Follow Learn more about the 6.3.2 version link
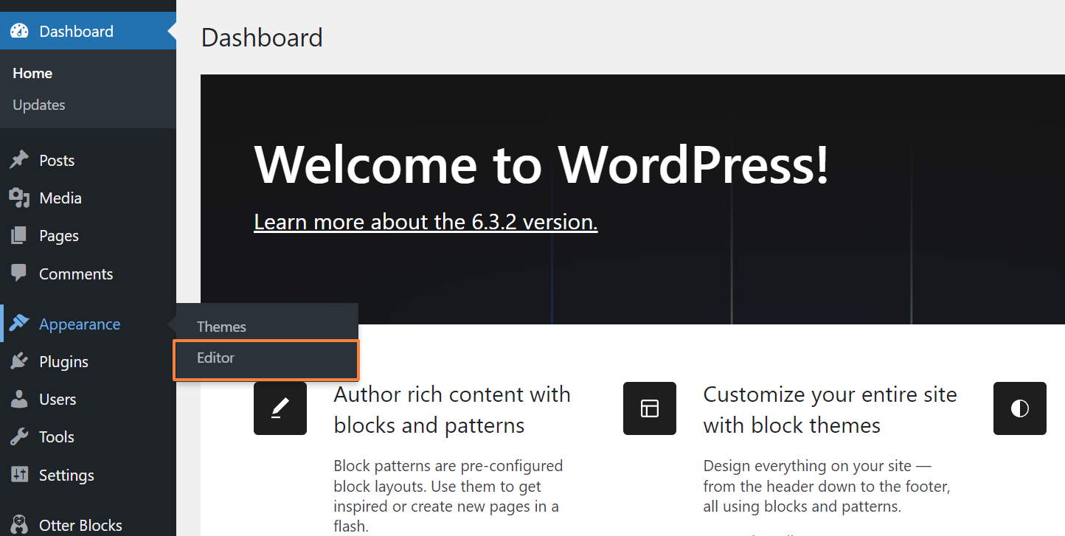This screenshot has width=1065, height=536. coord(426,221)
